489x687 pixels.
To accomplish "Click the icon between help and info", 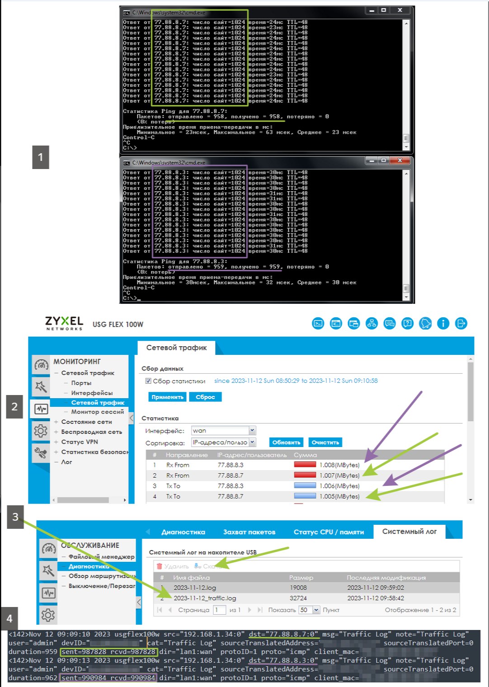I will (x=425, y=324).
